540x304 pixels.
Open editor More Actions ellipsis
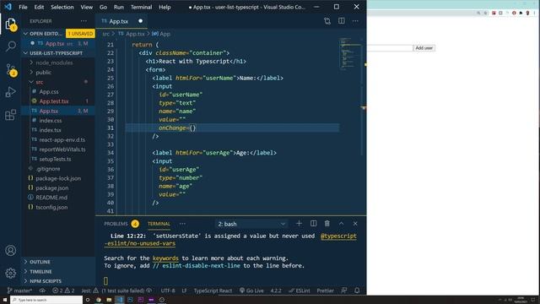click(355, 21)
